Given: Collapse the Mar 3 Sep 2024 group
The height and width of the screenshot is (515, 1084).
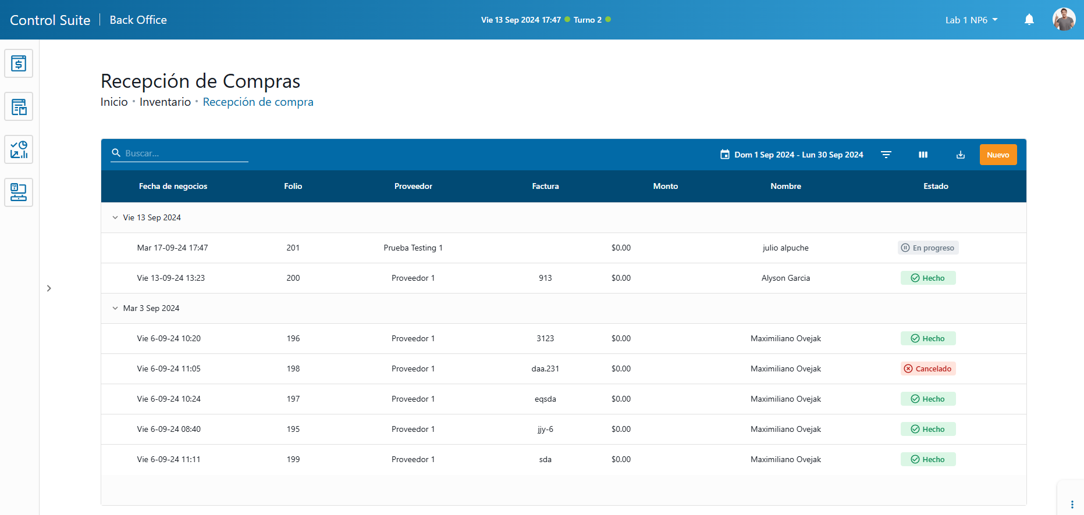Looking at the screenshot, I should [x=115, y=308].
